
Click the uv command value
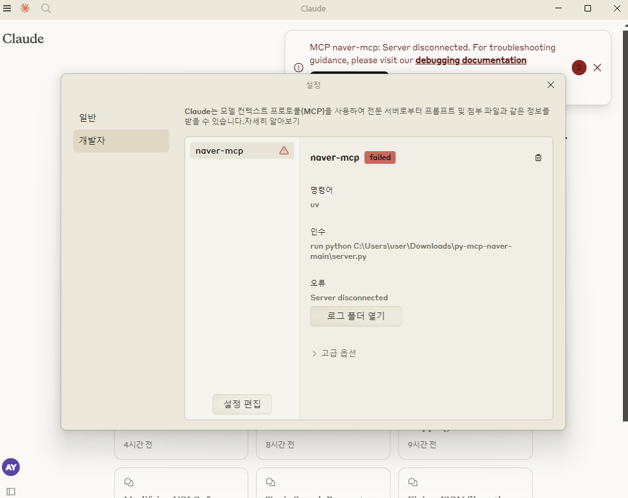315,205
